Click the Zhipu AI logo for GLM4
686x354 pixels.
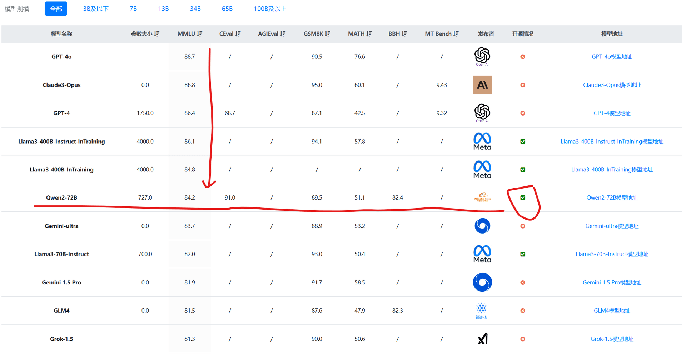[482, 310]
